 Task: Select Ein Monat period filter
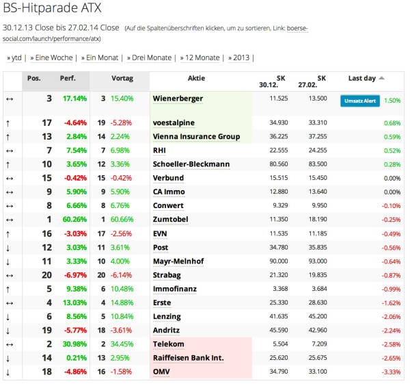tap(101, 57)
